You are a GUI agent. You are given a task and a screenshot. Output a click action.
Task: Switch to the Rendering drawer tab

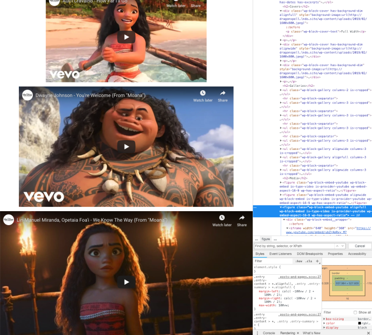point(287,333)
